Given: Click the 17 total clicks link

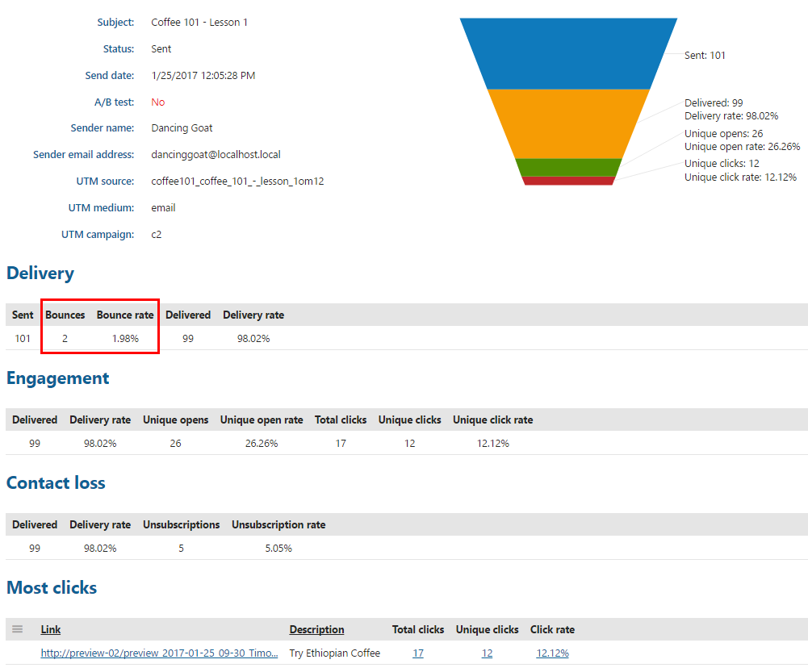Looking at the screenshot, I should tap(417, 653).
